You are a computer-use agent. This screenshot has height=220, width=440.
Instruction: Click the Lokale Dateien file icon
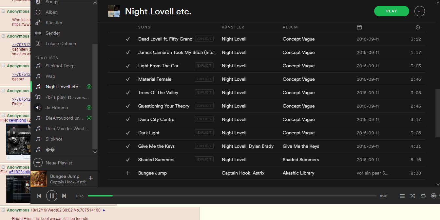point(38,43)
